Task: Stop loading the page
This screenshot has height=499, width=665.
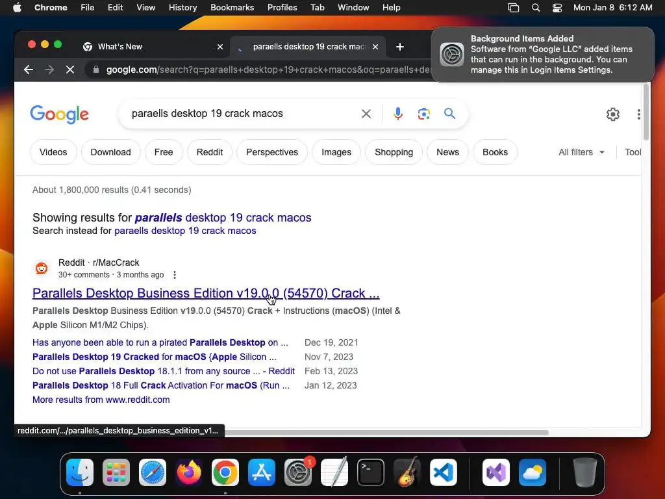Action: (70, 70)
